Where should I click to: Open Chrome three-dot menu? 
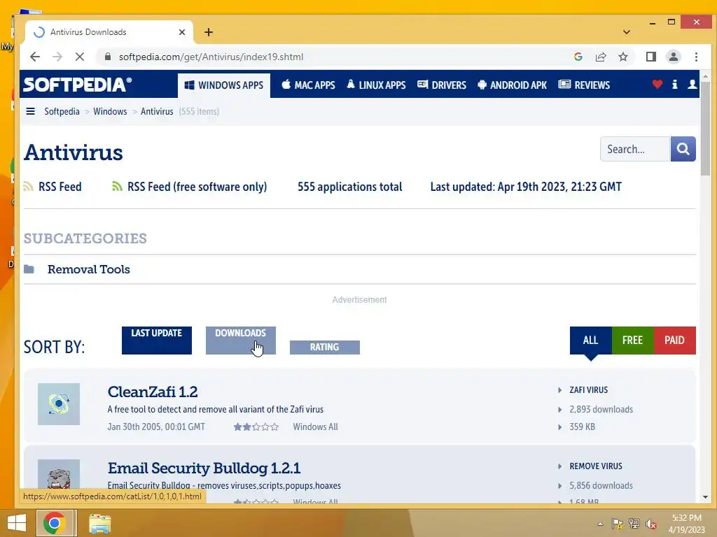coord(696,57)
